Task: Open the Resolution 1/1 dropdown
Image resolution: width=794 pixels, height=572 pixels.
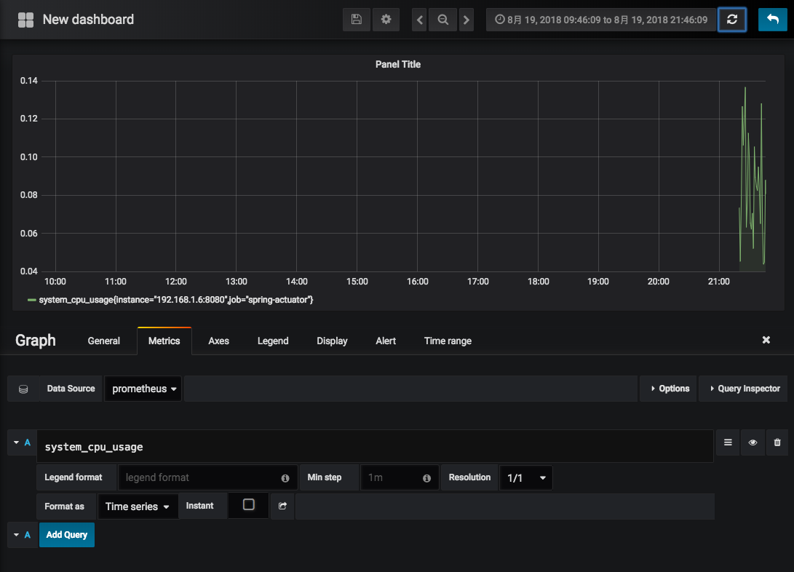Action: pyautogui.click(x=525, y=478)
